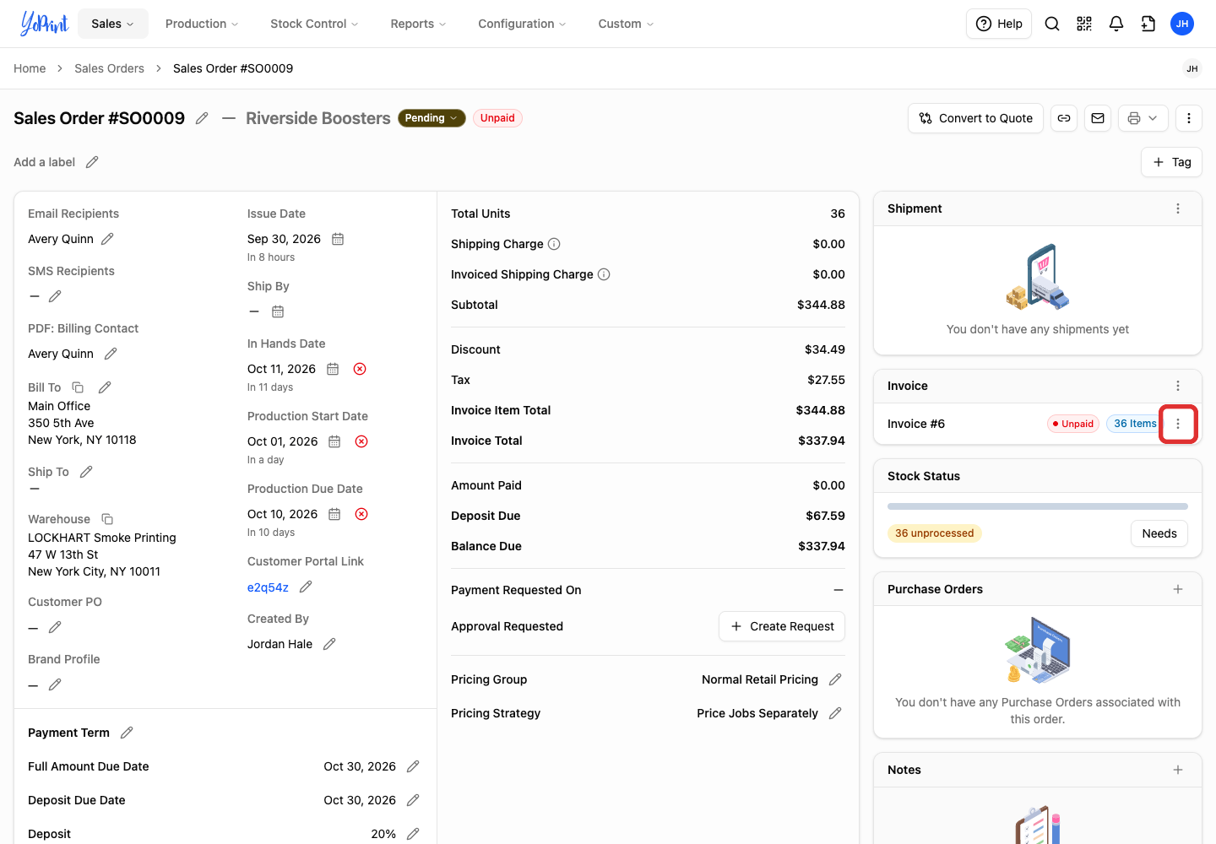Open the Stock Control menu
This screenshot has width=1216, height=844.
314,24
